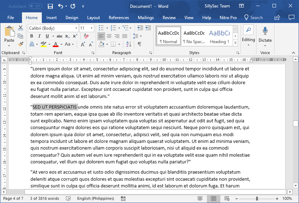
Task: Apply subscript formatting
Action: pos(67,36)
